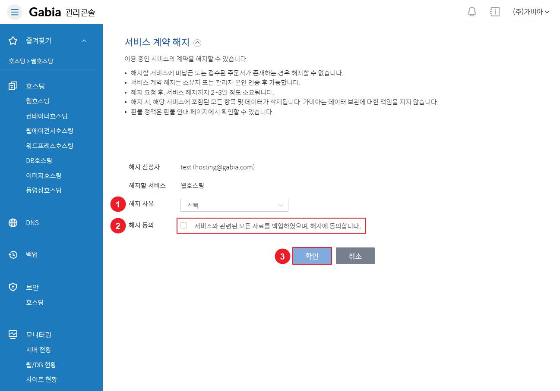Select 워드프레스호스팅 from sidebar menu
560x391 pixels.
click(x=50, y=146)
